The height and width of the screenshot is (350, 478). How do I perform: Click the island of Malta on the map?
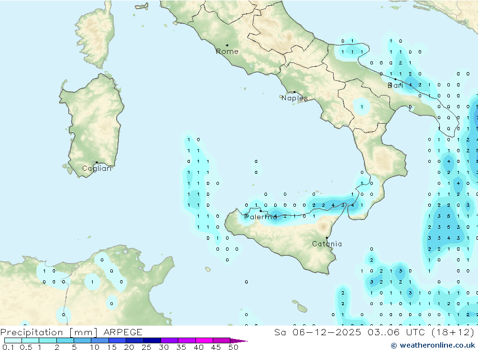coord(302,308)
